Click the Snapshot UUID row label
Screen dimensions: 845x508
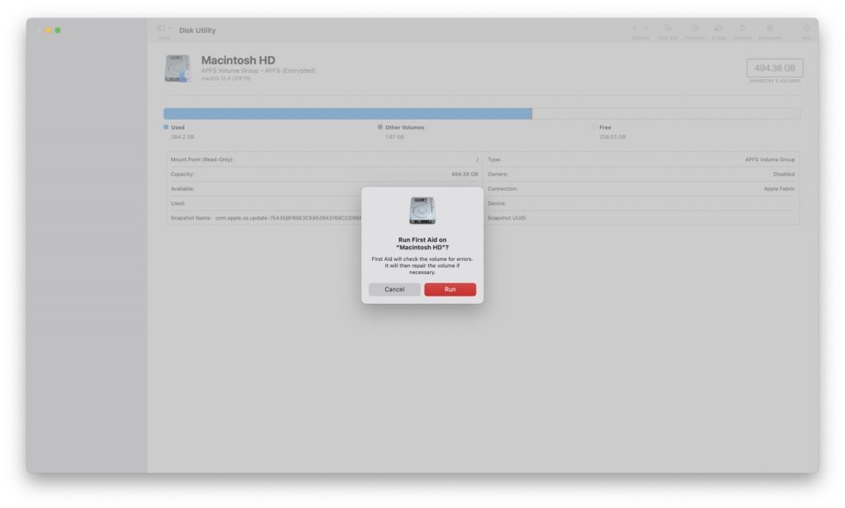pyautogui.click(x=507, y=218)
